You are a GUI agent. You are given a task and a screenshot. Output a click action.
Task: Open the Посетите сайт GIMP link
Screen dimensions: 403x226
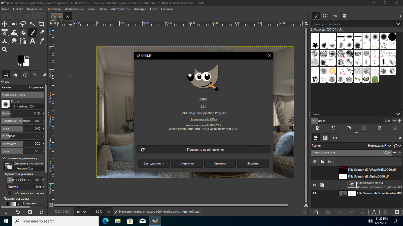pyautogui.click(x=203, y=119)
